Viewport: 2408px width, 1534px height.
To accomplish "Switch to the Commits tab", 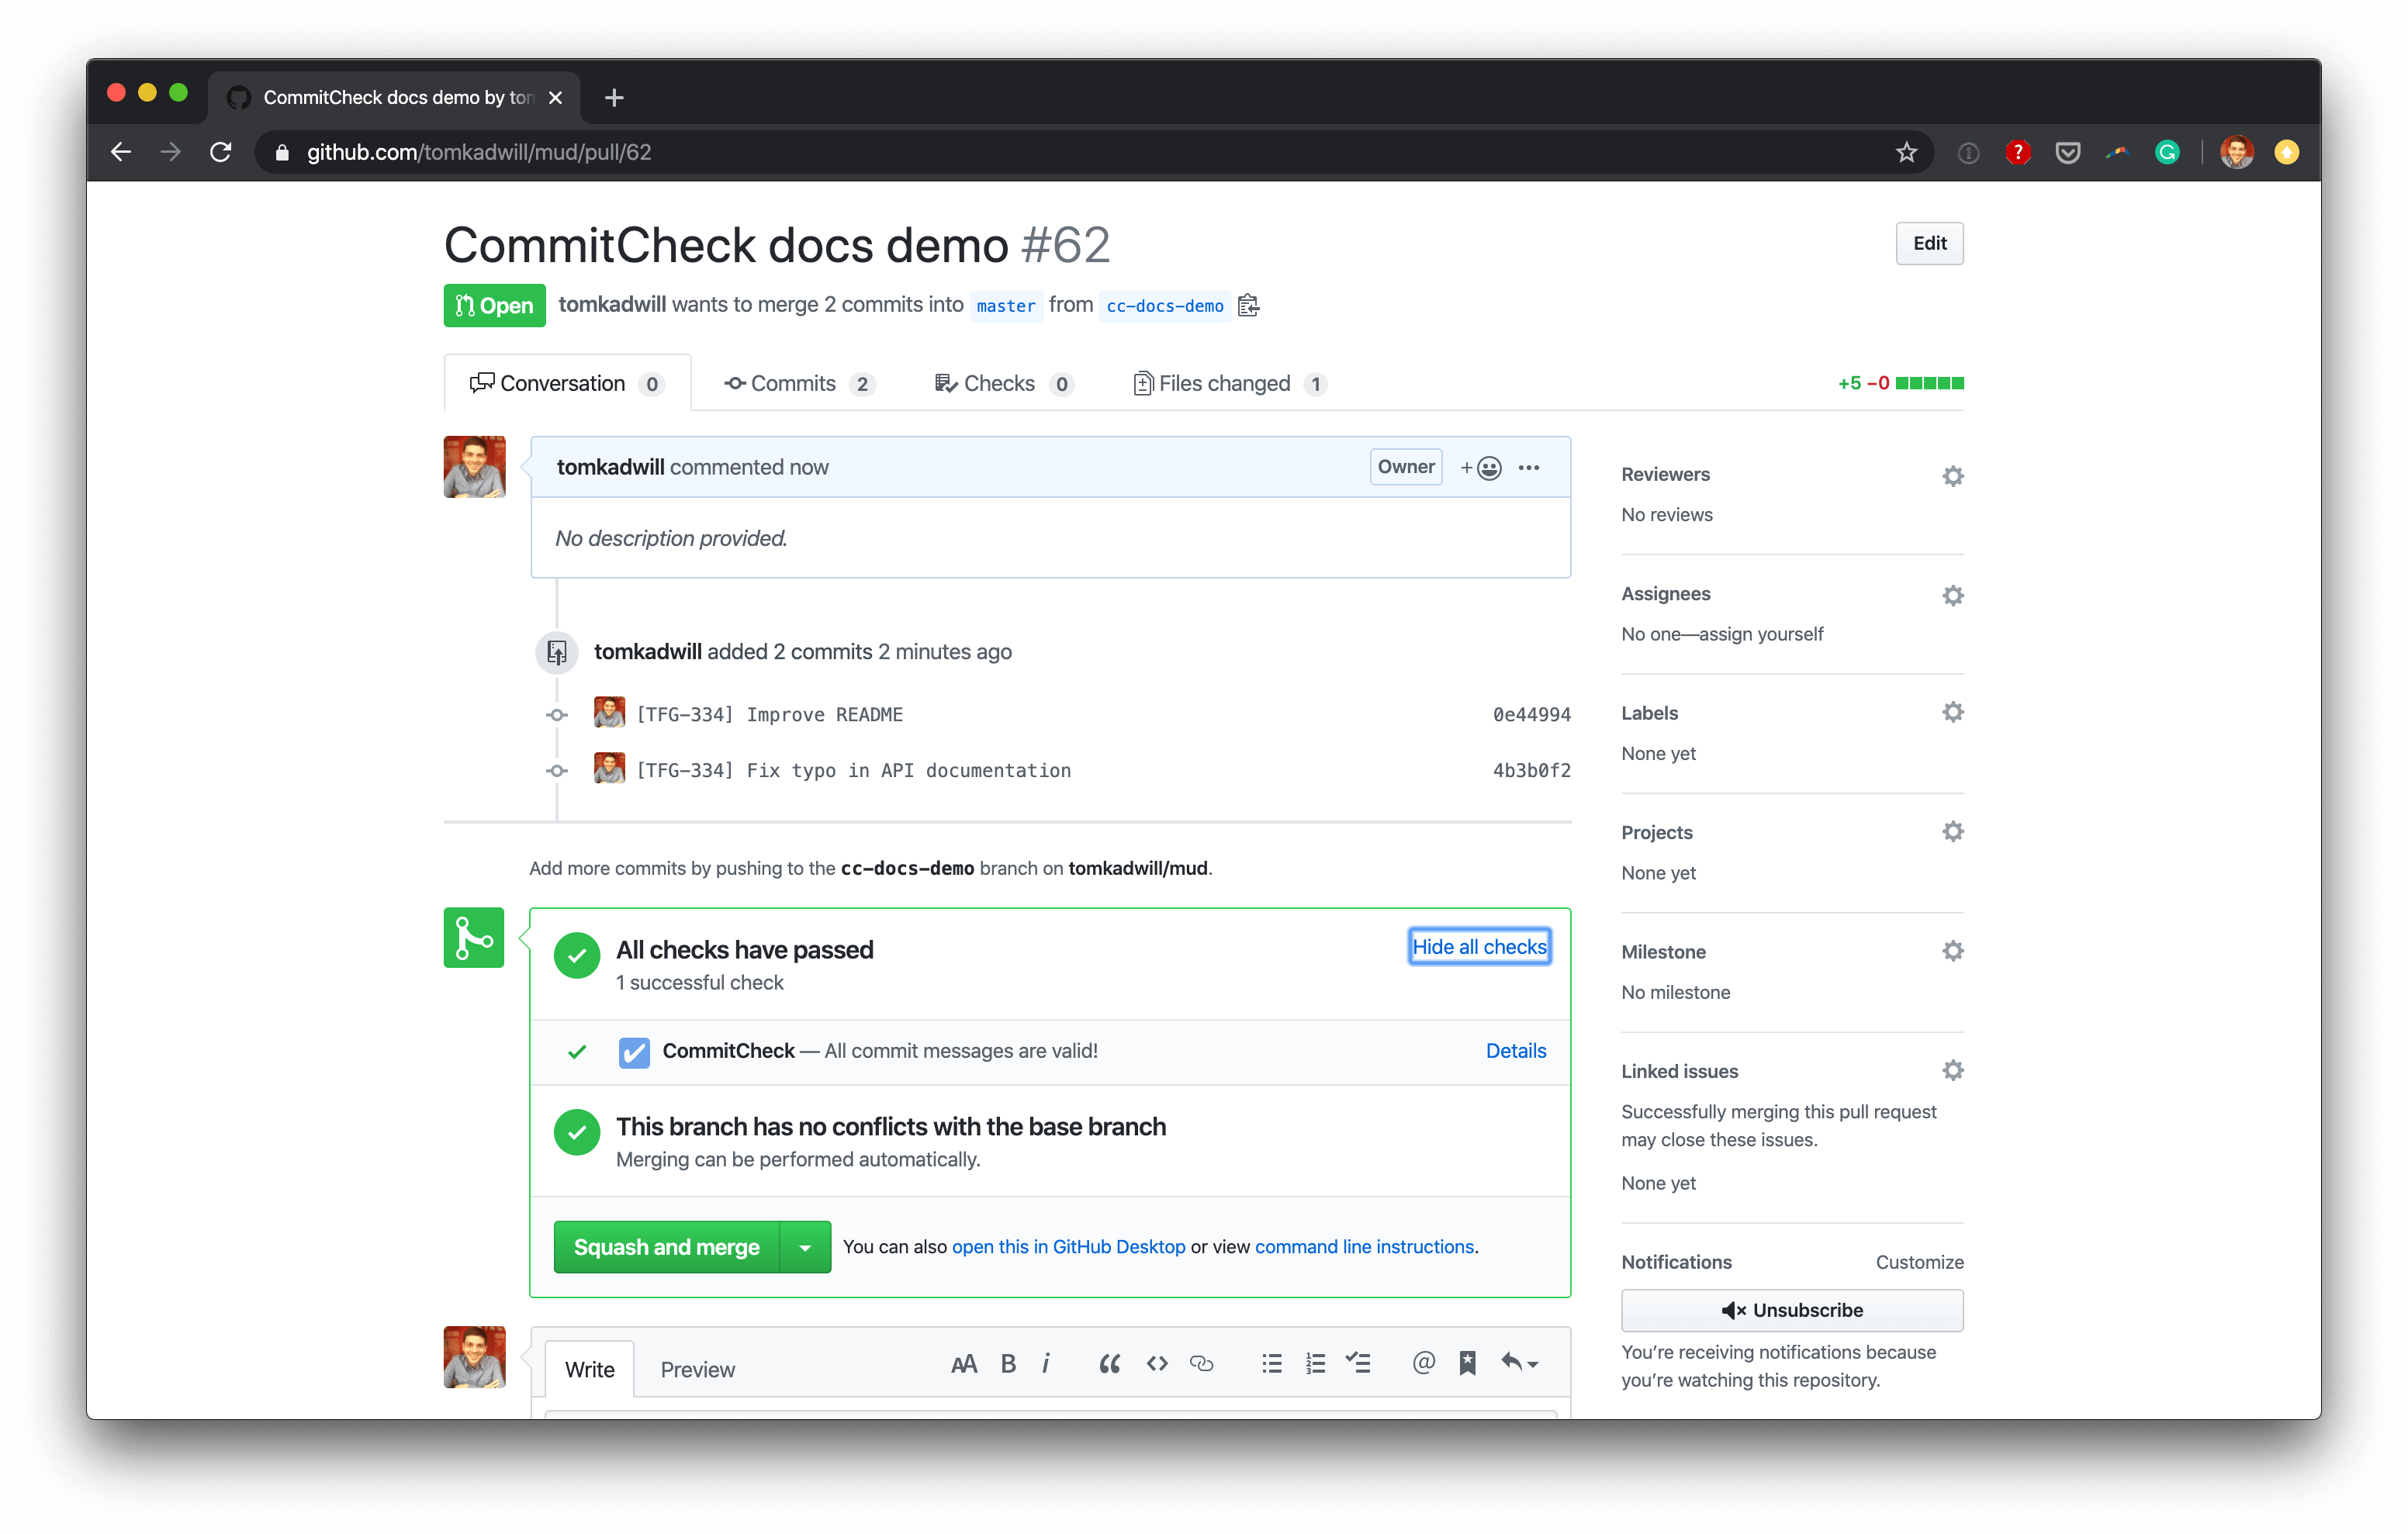I will click(799, 383).
